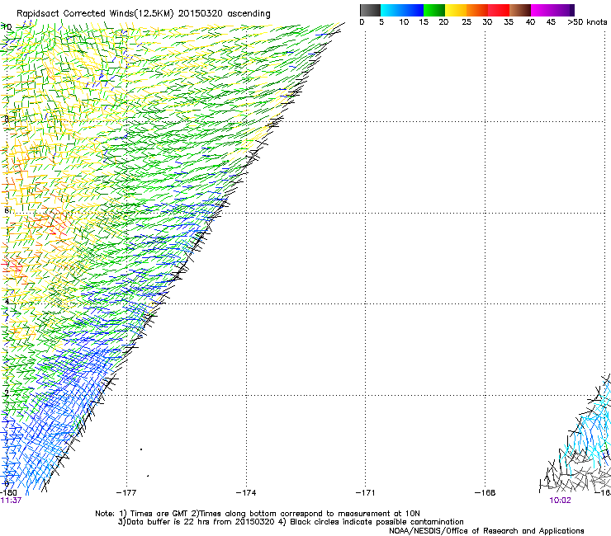The image size is (611, 536).
Task: Click the '6' latitude axis label
Action: 7,210
